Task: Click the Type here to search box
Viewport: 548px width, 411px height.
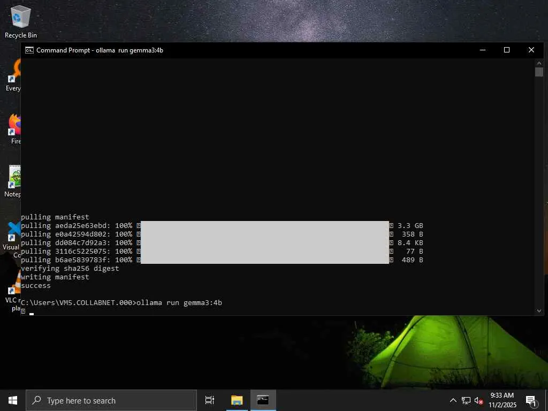Action: point(111,400)
